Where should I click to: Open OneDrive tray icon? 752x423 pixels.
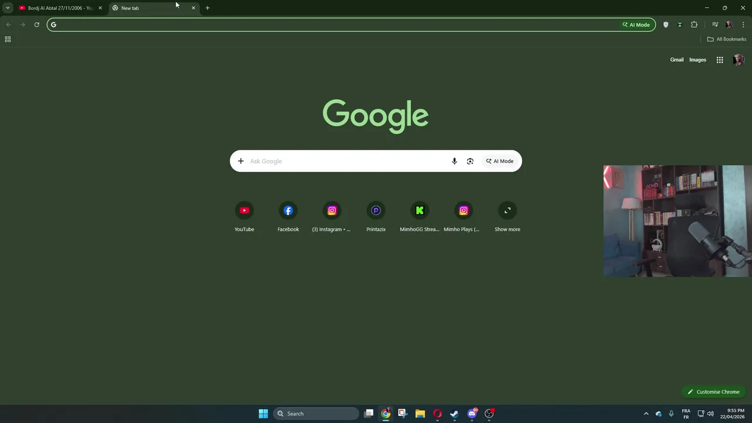pos(659,414)
